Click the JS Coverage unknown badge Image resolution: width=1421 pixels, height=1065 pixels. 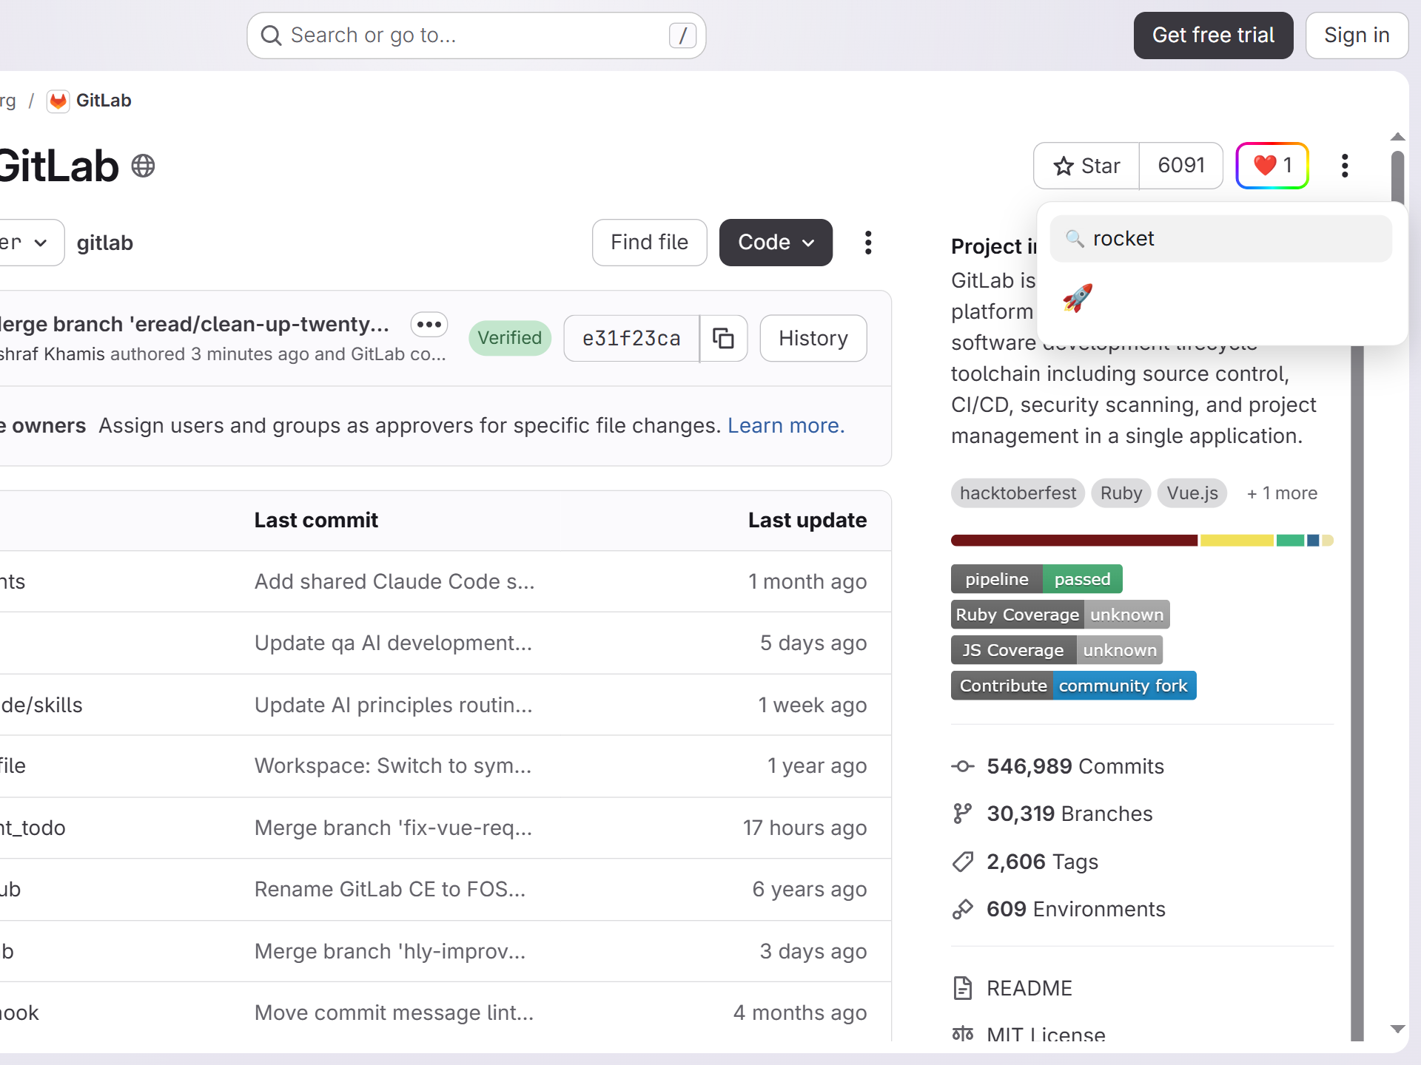(x=1057, y=650)
